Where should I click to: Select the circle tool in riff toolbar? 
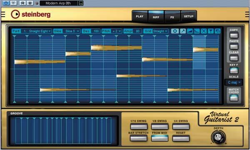(x=175, y=31)
